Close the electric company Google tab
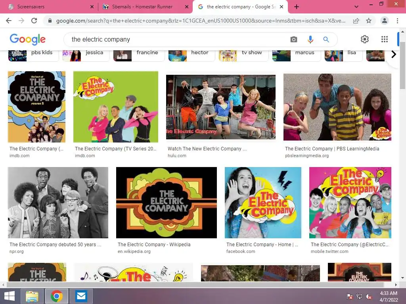 pyautogui.click(x=282, y=7)
